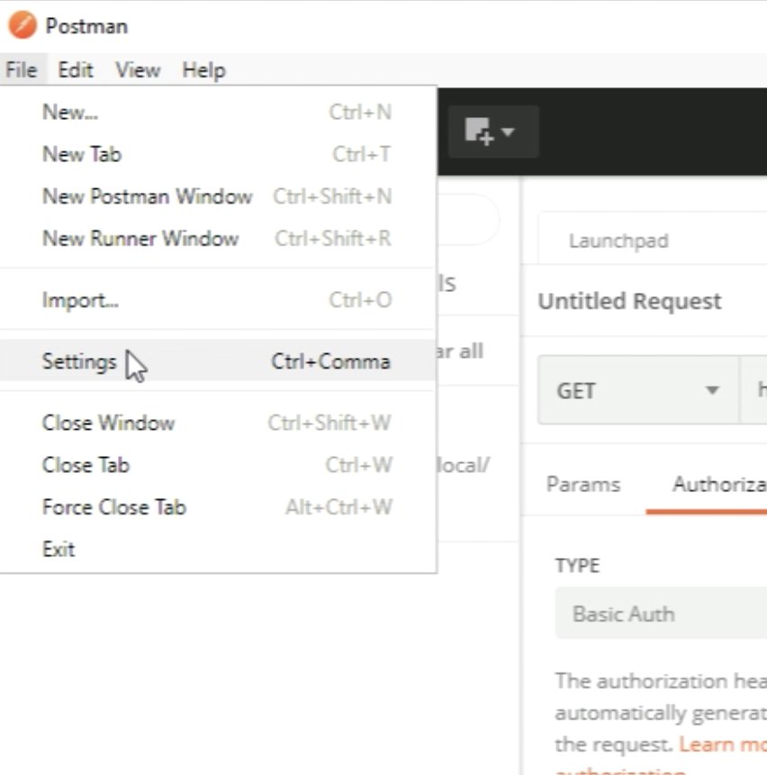767x775 pixels.
Task: Select Force Close Tab entry
Action: tap(113, 506)
